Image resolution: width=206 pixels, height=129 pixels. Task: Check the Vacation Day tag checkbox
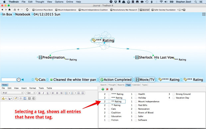173,98
